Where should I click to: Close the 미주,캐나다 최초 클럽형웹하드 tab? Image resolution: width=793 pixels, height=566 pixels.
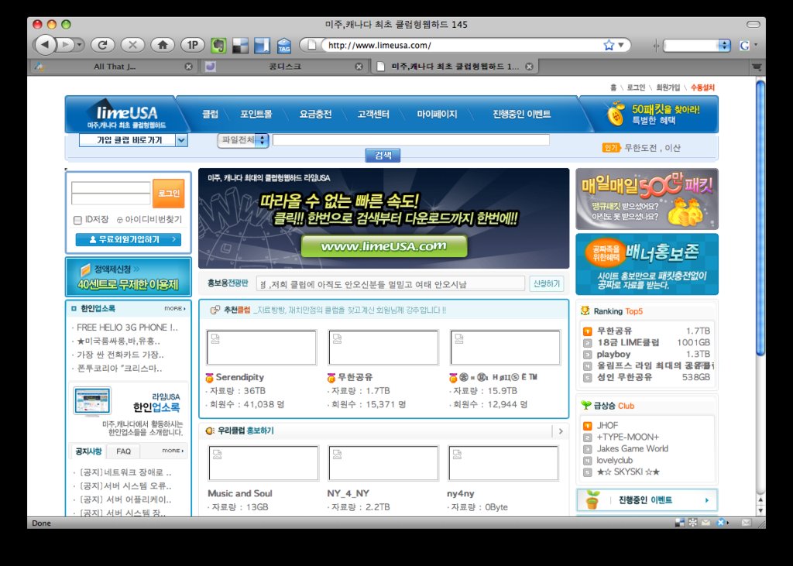[x=529, y=67]
